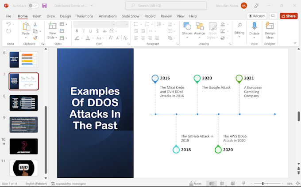Open Quick Styles gallery

pyautogui.click(x=212, y=30)
